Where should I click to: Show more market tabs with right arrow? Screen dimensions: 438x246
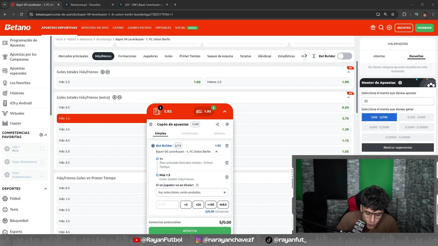click(305, 56)
